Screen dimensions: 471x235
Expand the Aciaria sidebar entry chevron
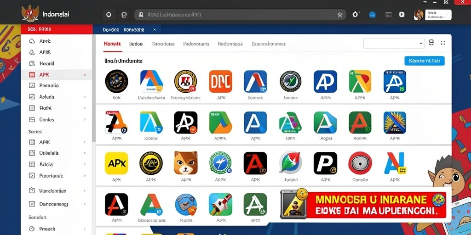click(85, 97)
